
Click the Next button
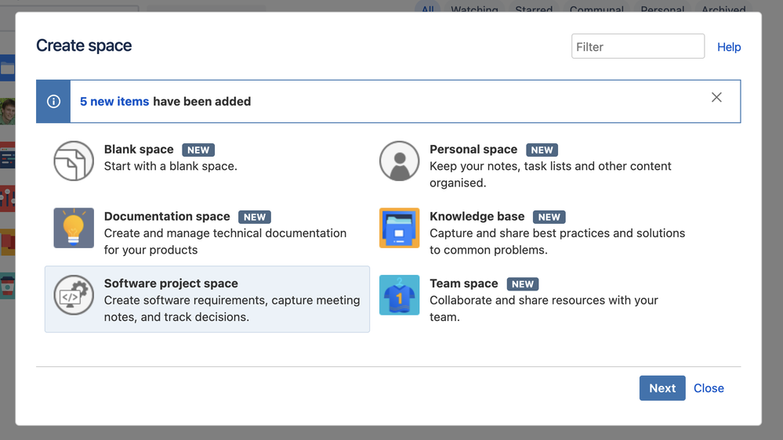(x=662, y=388)
